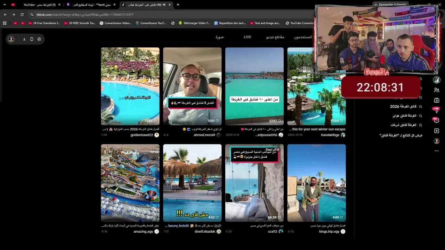Close the YouTube الغردقة مصر tab
Viewport: 445px width, 250px height.
[59, 5]
